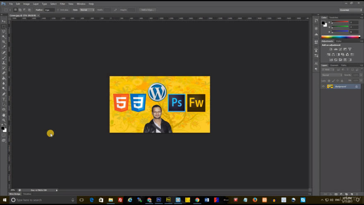The image size is (364, 205).
Task: Open the layer blend mode Normal dropdown
Action: coord(332,75)
